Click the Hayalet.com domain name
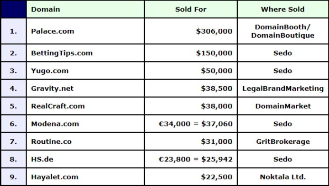This screenshot has width=329, height=186. pos(55,177)
